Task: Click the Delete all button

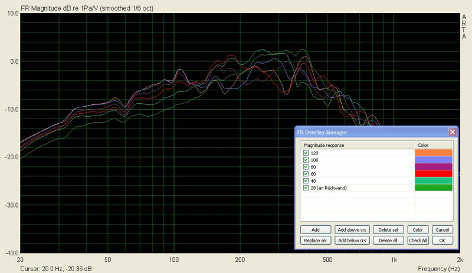Action: pos(388,240)
